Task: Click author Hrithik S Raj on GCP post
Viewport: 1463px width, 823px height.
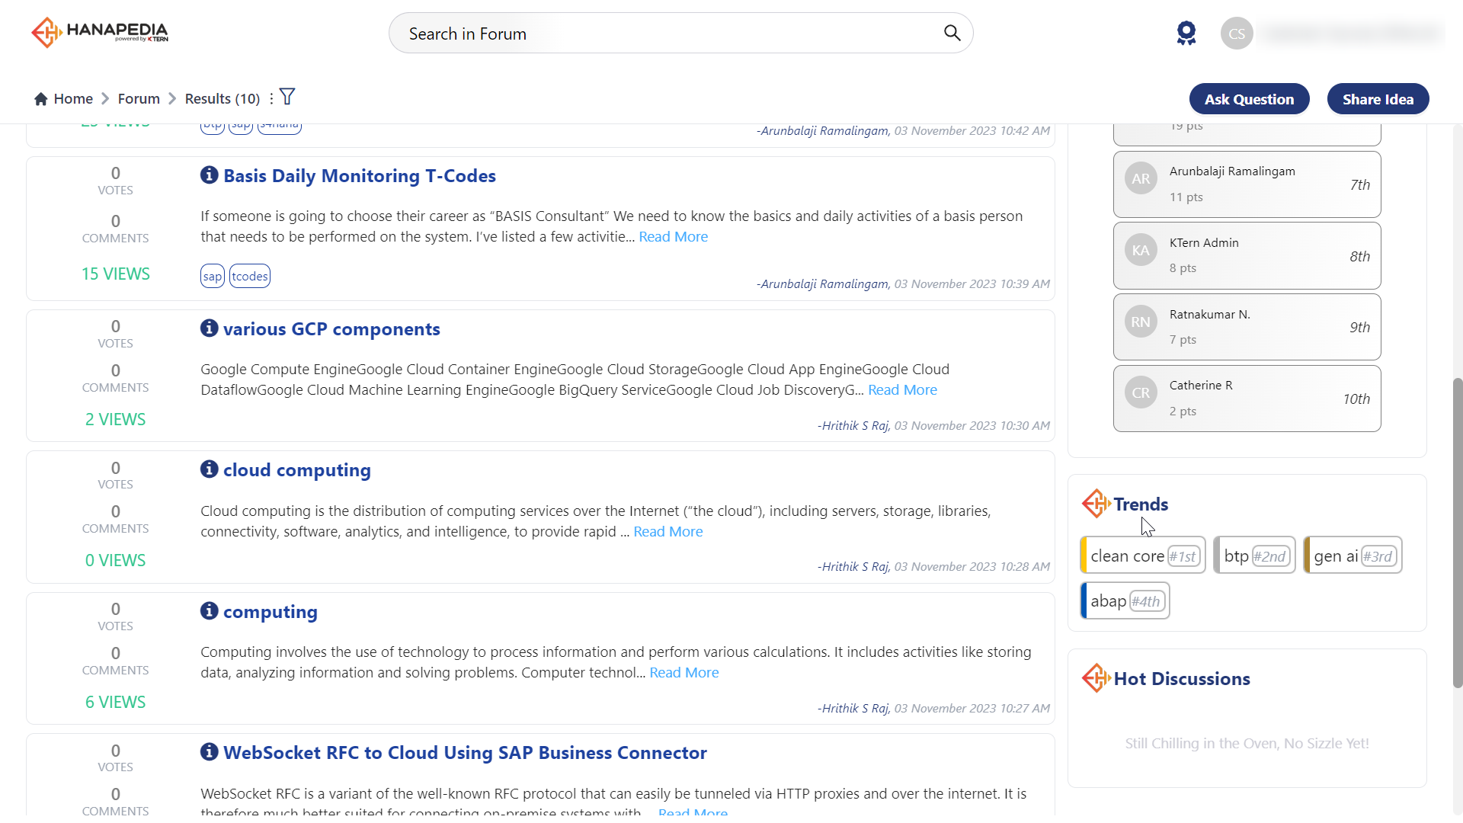Action: click(856, 426)
